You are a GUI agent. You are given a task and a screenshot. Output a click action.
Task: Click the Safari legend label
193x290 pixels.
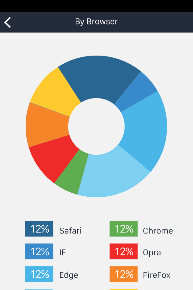click(70, 230)
